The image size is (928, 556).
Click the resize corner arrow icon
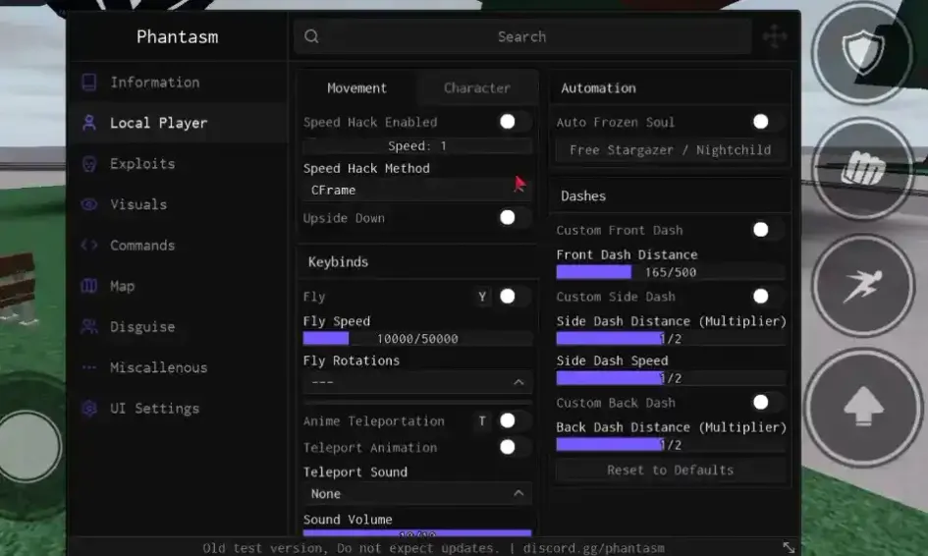789,547
